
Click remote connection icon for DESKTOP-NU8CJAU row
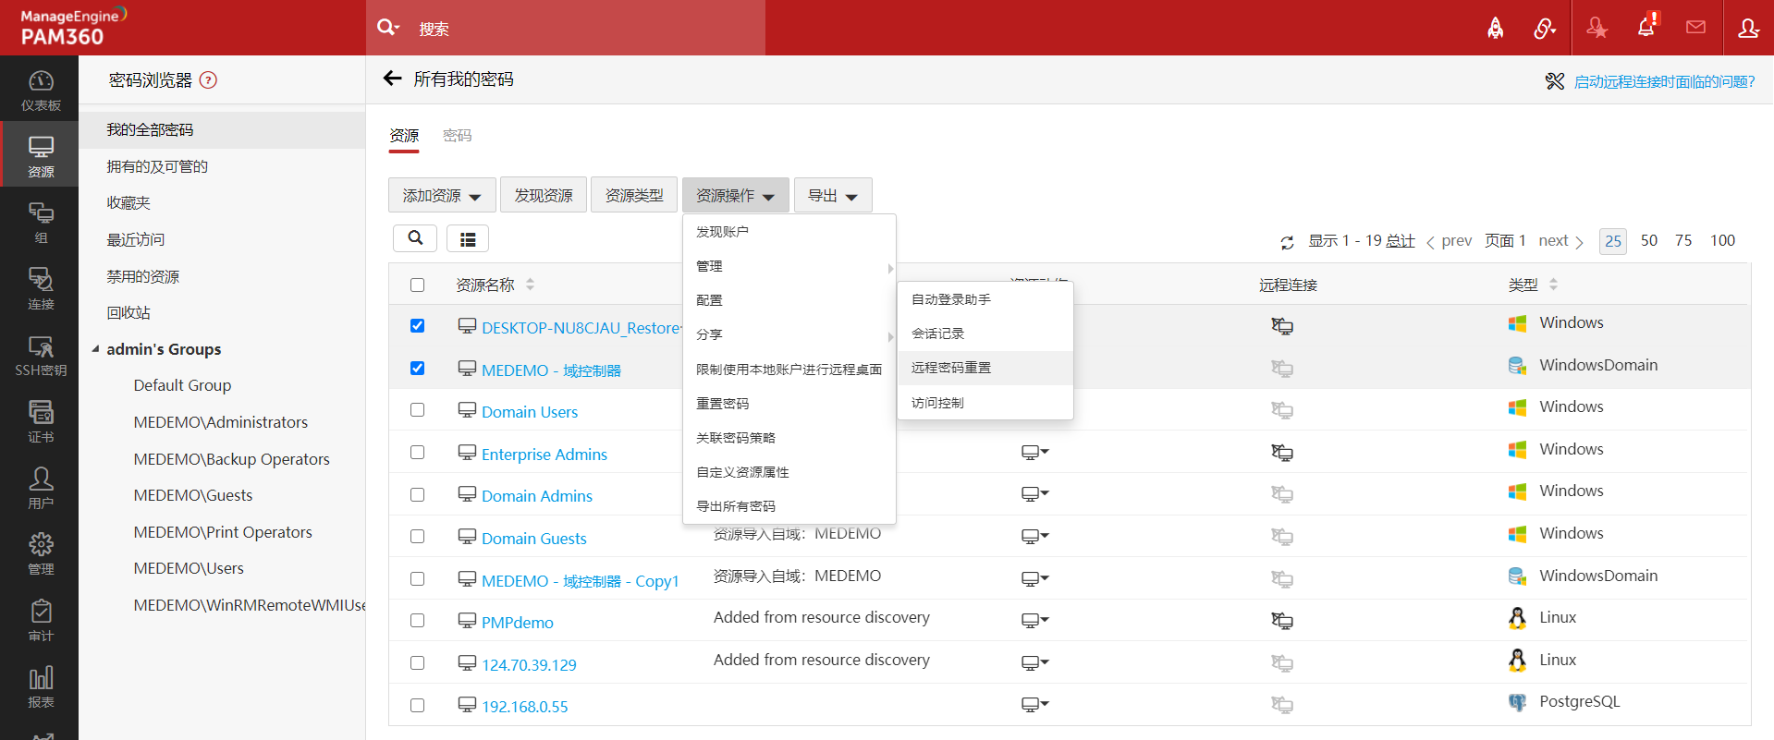coord(1282,325)
